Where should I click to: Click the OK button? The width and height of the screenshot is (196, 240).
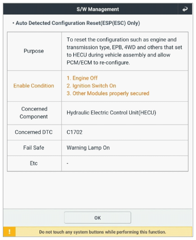(x=97, y=218)
